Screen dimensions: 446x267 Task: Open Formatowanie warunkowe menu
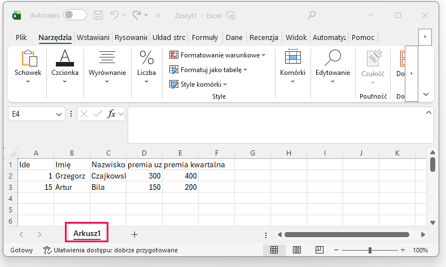click(217, 55)
